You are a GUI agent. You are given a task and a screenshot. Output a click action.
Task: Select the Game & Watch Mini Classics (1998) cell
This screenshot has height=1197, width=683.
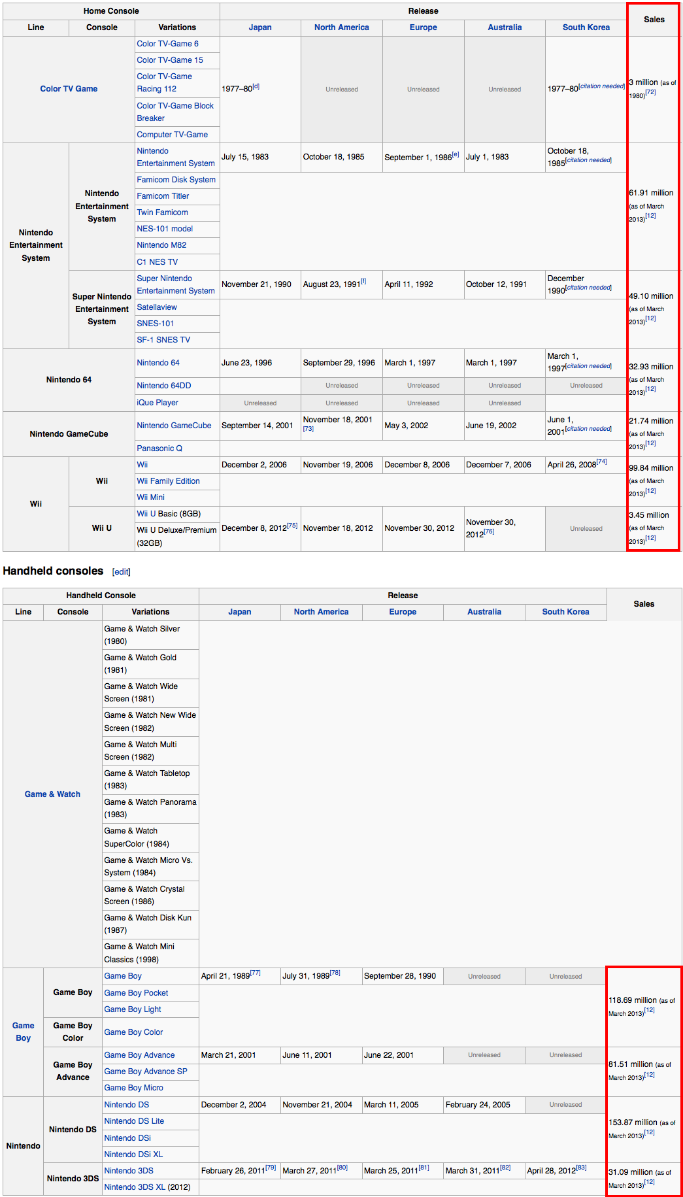tap(150, 953)
